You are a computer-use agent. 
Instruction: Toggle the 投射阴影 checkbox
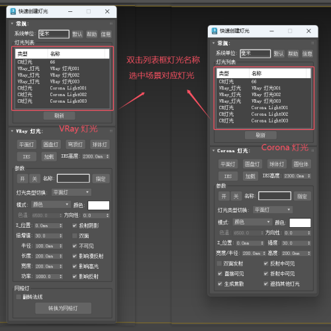pos(75,226)
